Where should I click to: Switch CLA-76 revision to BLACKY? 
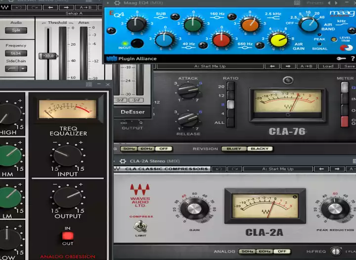260,149
